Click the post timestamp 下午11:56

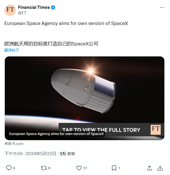pos(13,153)
